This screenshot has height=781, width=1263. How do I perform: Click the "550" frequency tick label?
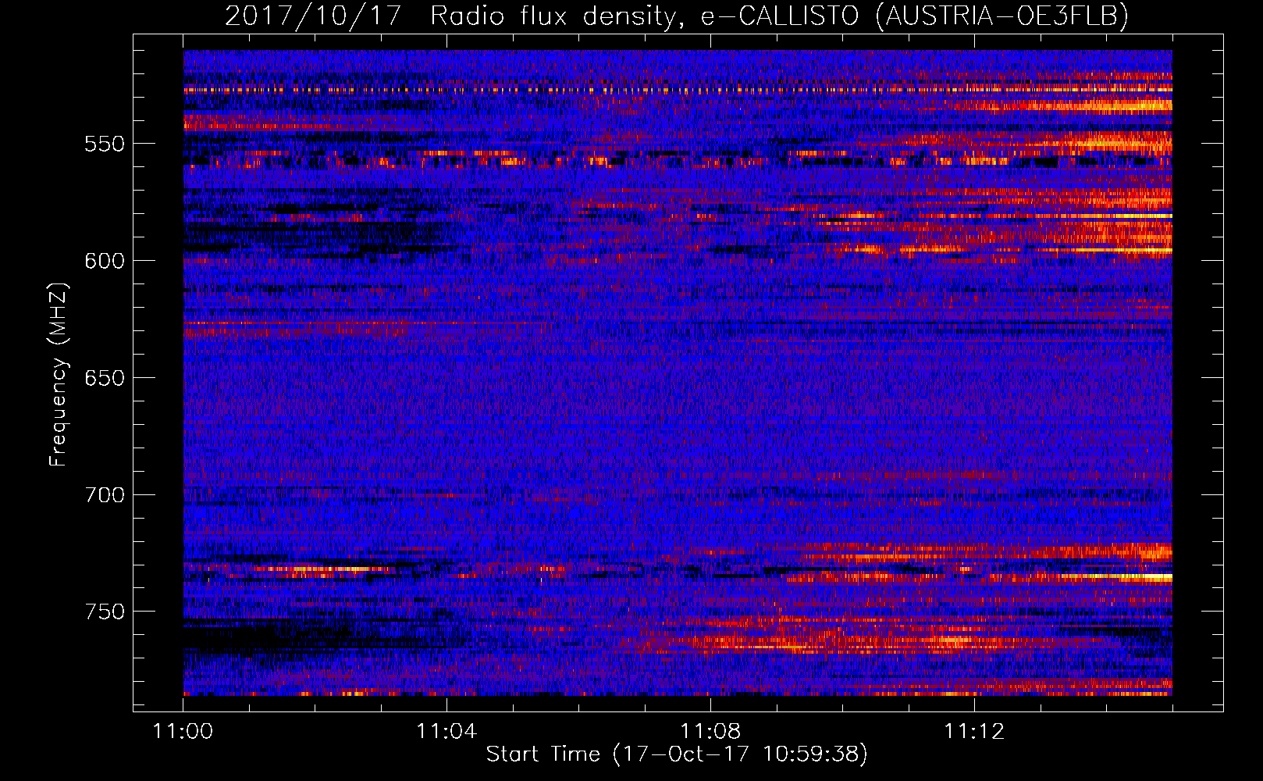pyautogui.click(x=105, y=144)
